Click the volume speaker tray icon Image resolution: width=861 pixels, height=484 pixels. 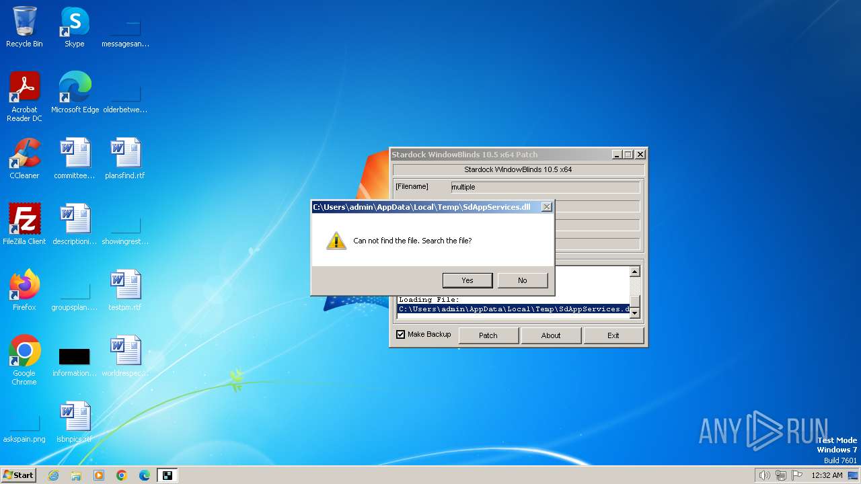click(765, 475)
